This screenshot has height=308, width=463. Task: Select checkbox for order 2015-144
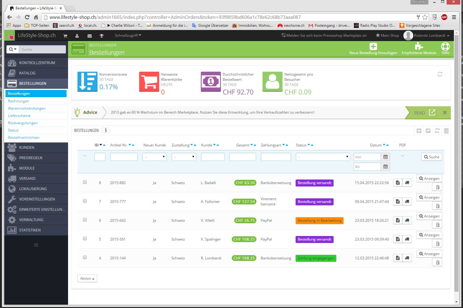click(x=85, y=257)
